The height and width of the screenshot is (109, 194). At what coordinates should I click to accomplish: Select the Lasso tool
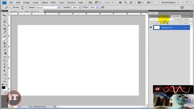(x=5, y=22)
